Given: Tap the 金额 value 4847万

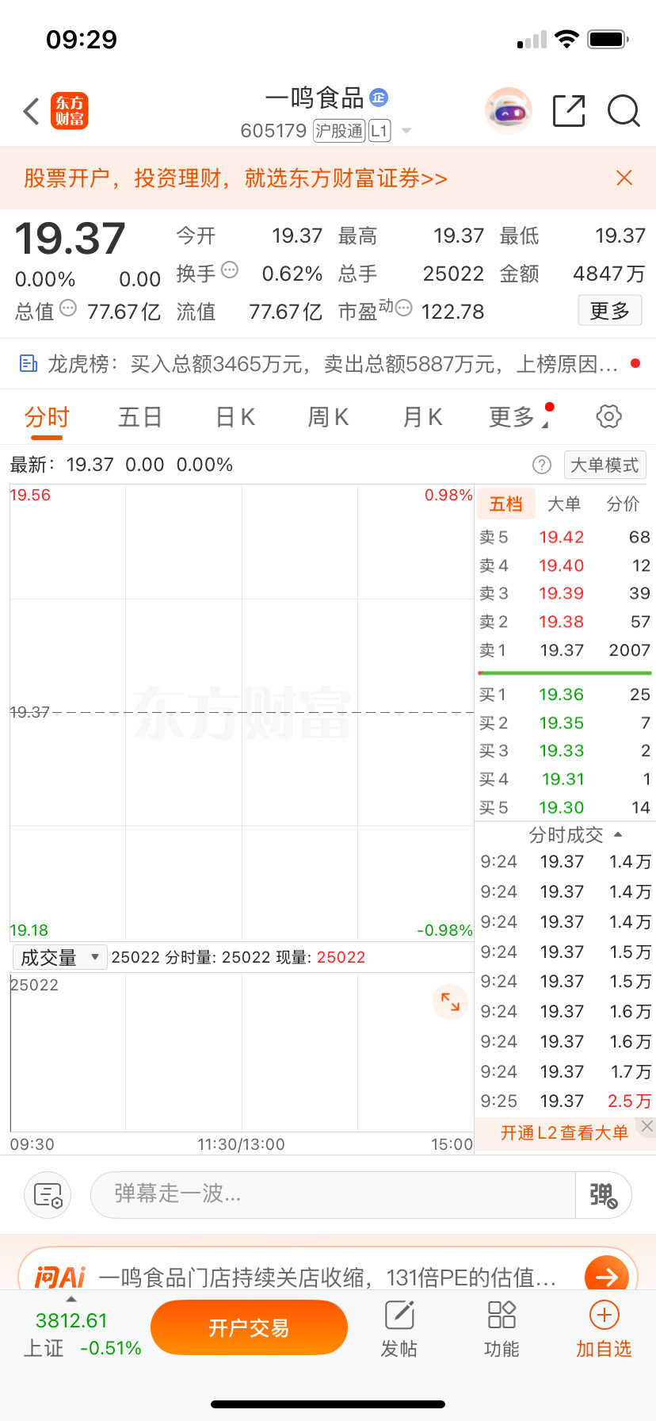Looking at the screenshot, I should (609, 274).
